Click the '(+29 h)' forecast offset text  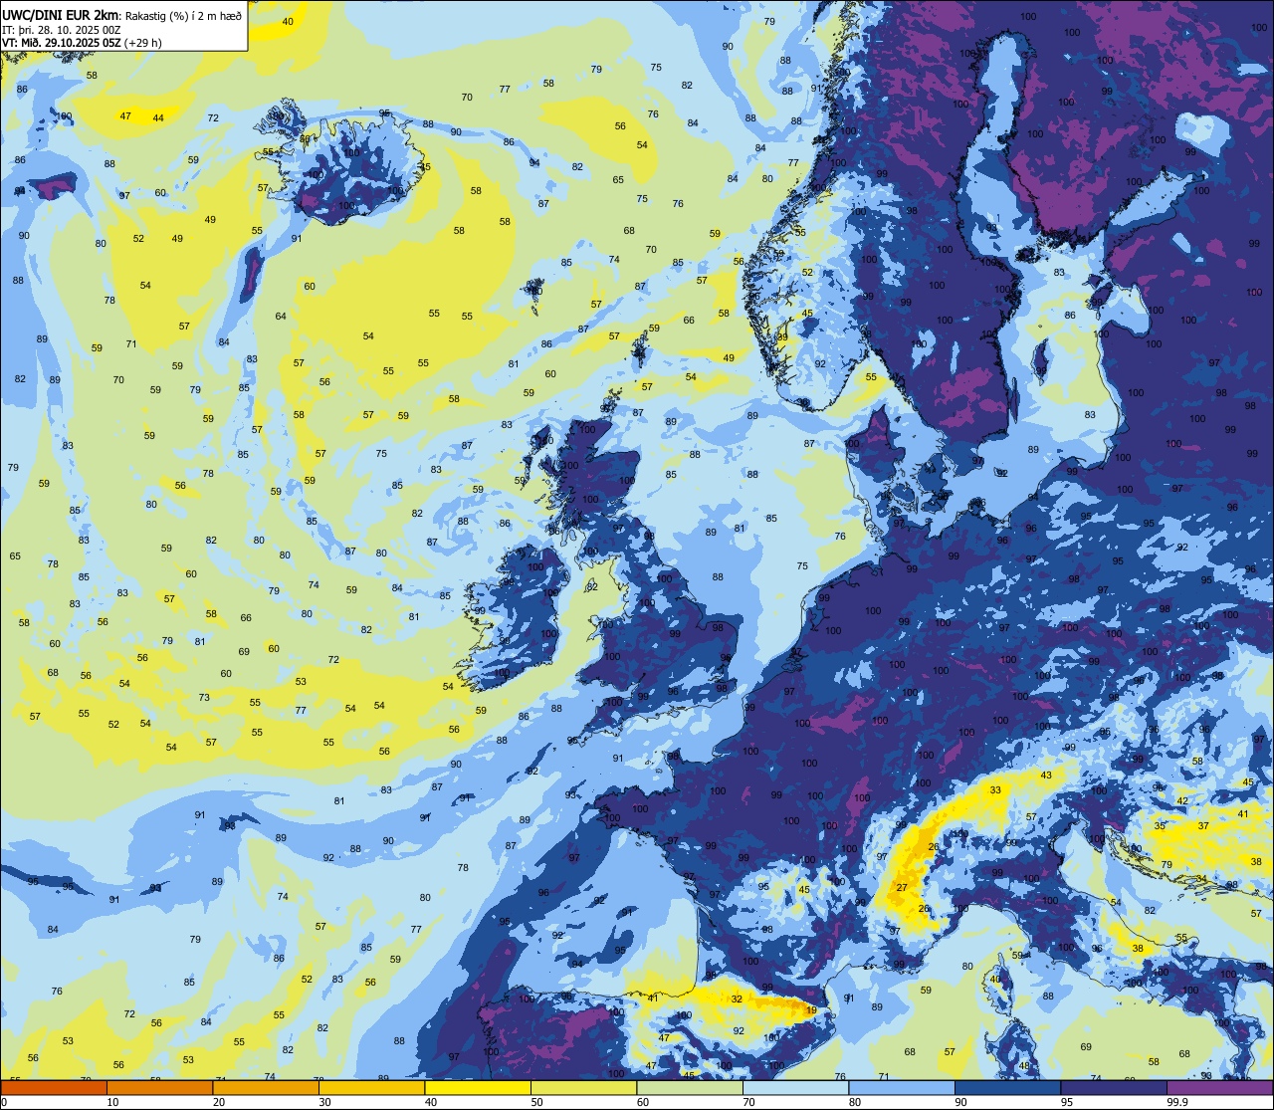pos(145,43)
